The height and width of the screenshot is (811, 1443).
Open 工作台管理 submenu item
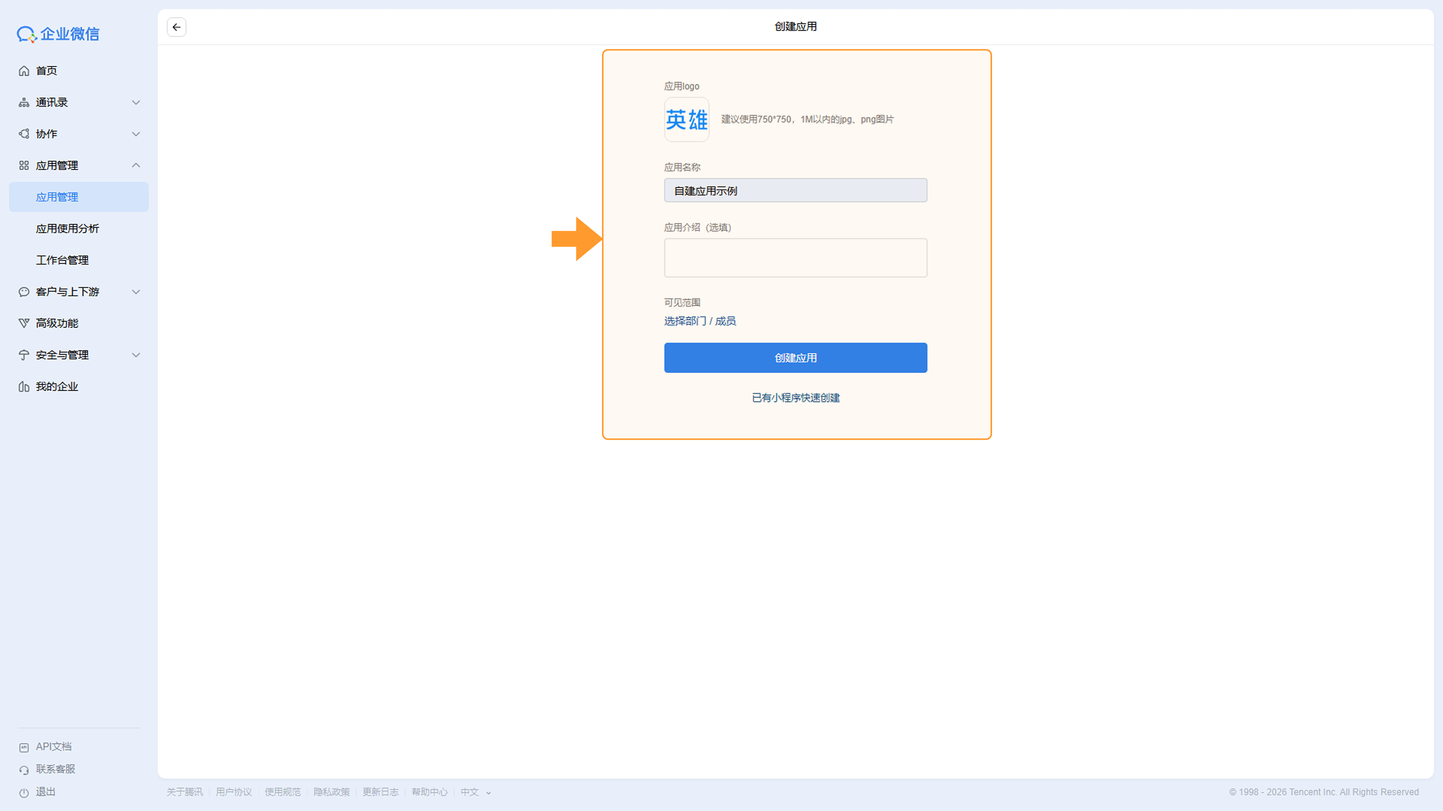tap(79, 260)
